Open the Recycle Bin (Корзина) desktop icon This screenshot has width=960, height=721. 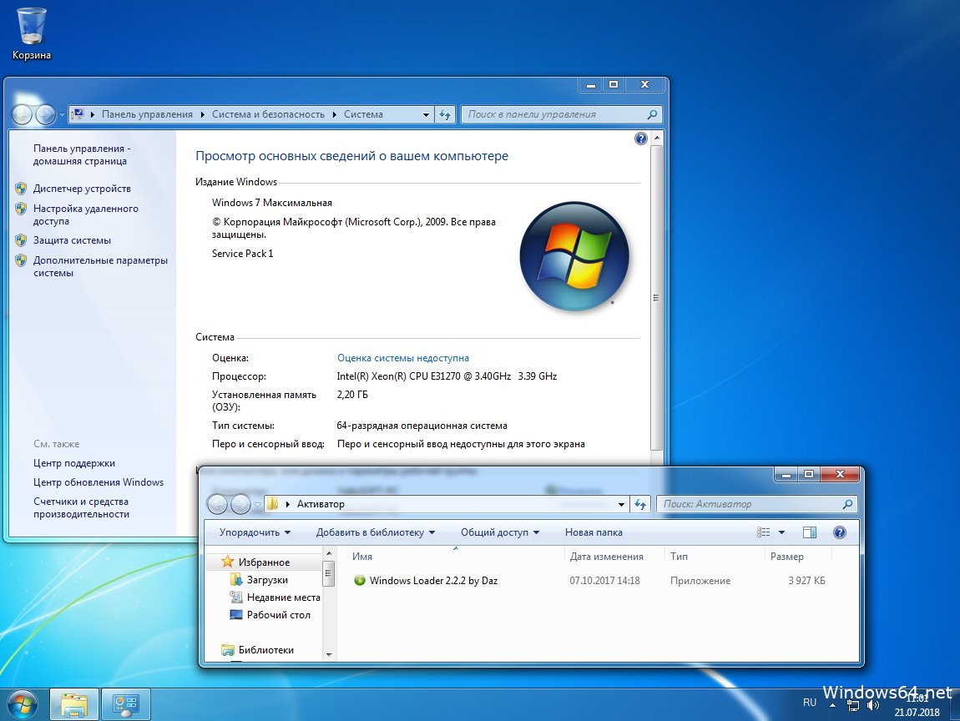pyautogui.click(x=31, y=33)
